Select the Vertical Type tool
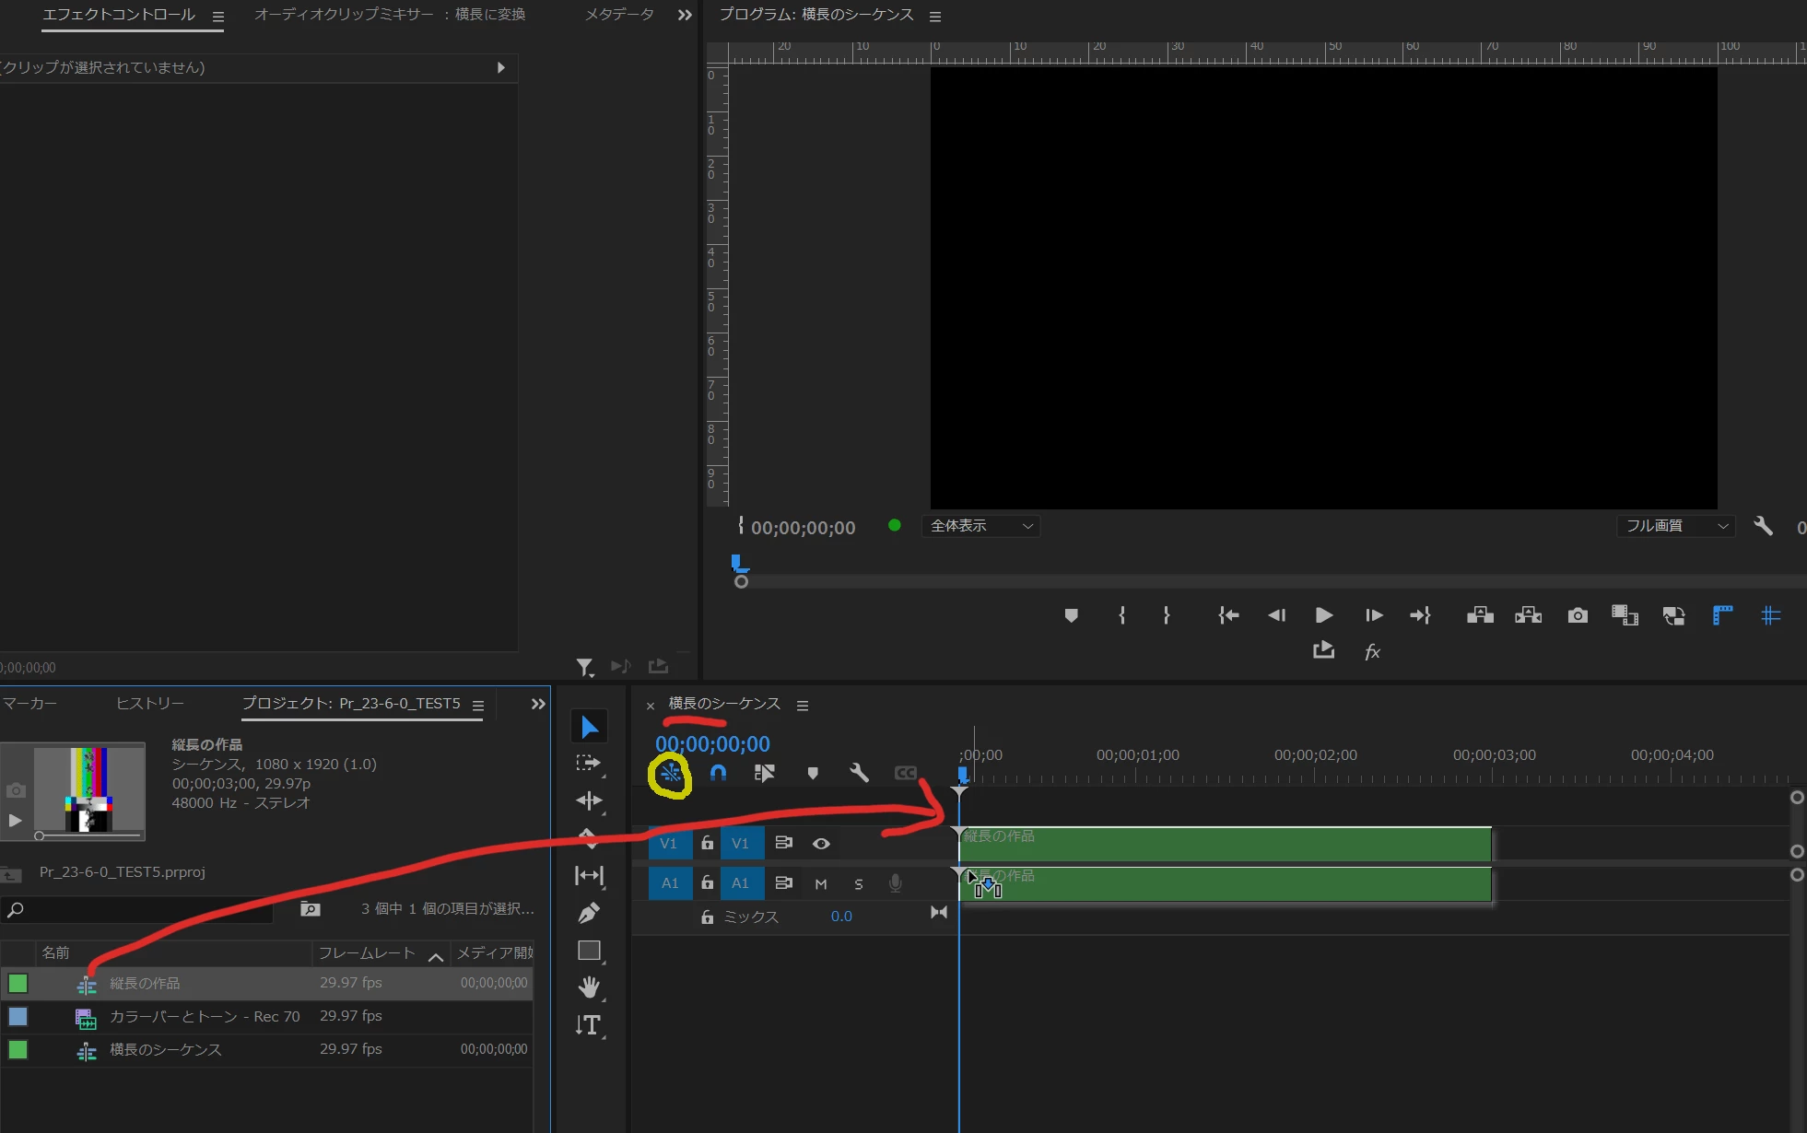 pos(589,1025)
